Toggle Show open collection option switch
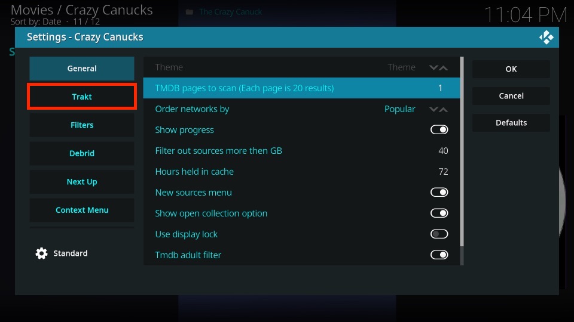Screen dimensions: 574x322 pos(439,213)
